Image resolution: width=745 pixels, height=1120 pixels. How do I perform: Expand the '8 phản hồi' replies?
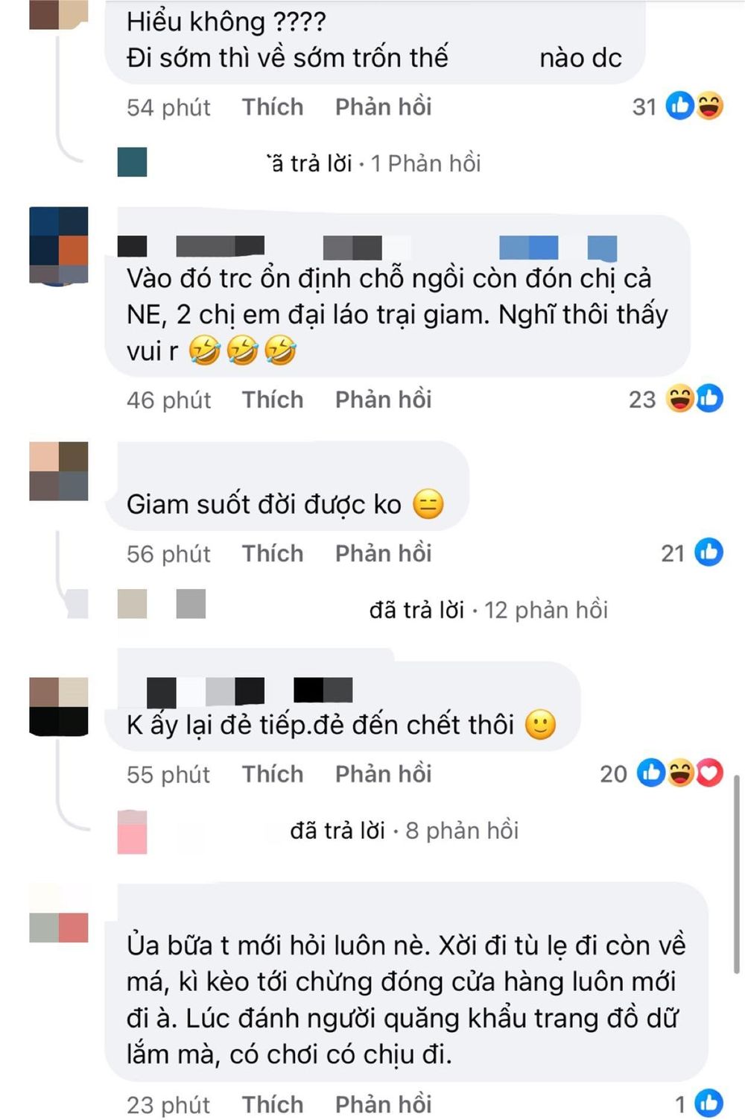pos(462,831)
